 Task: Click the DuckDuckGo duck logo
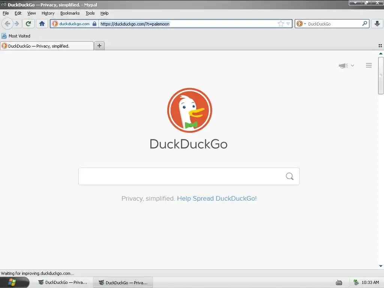[x=189, y=110]
